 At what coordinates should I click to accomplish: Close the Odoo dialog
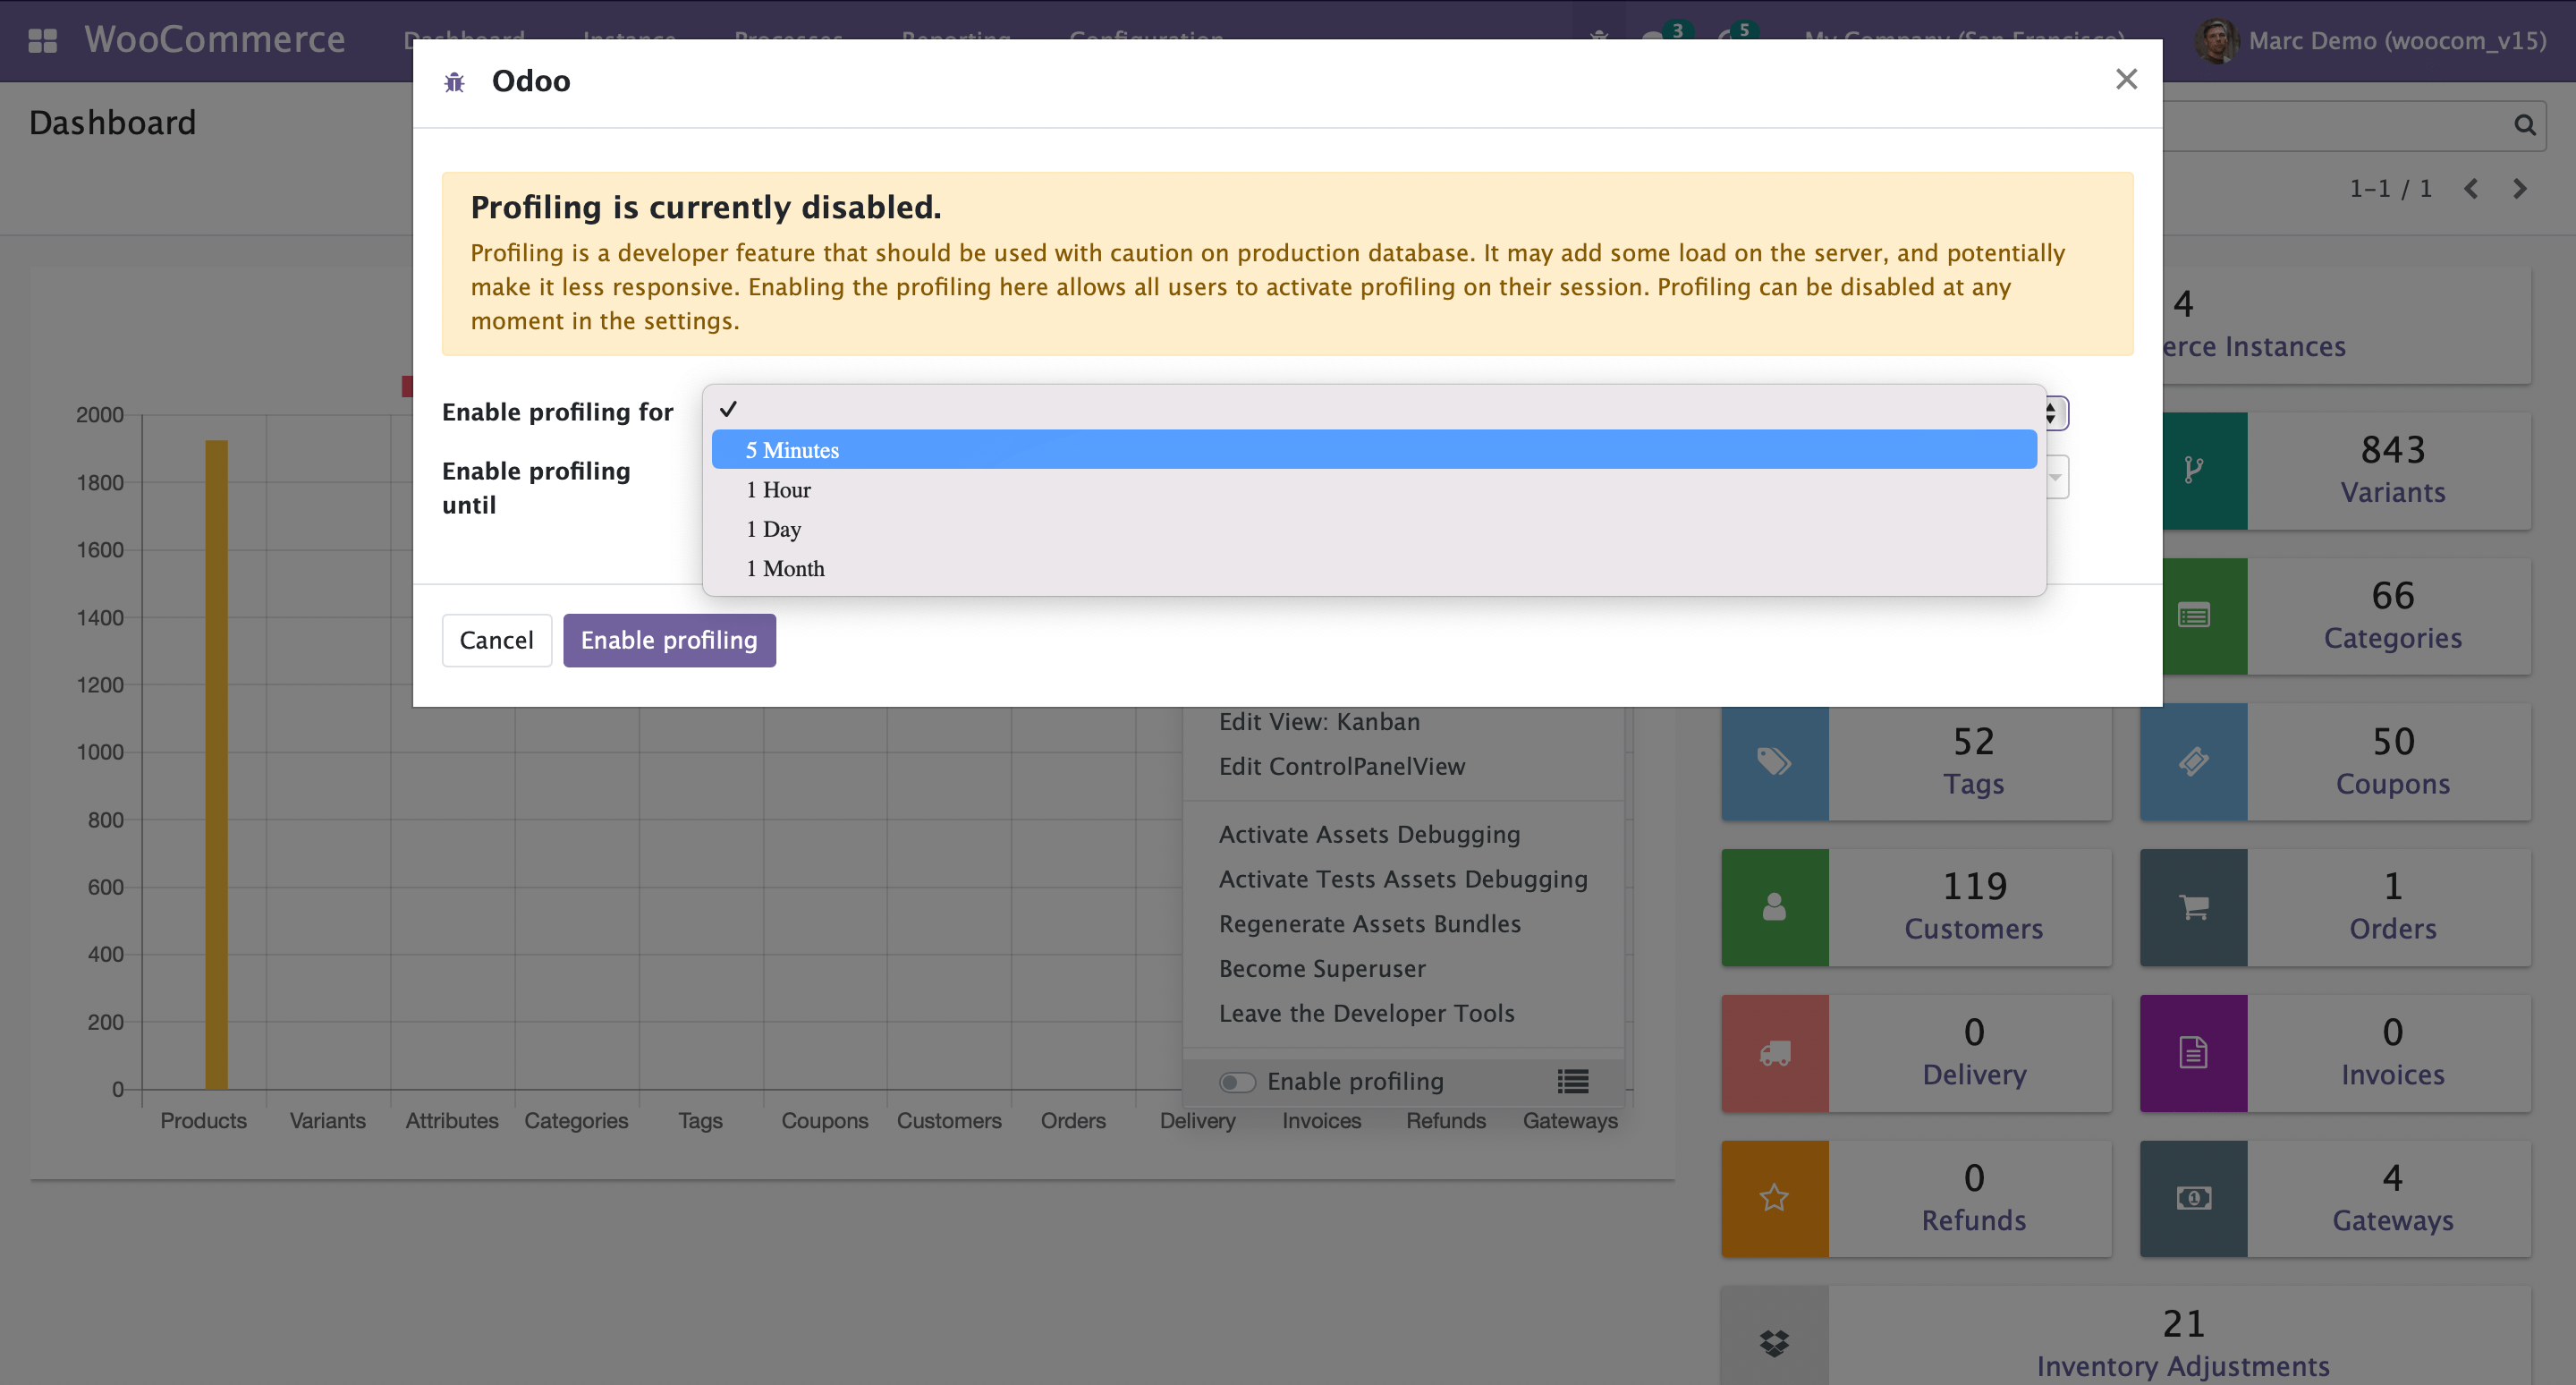[2126, 79]
